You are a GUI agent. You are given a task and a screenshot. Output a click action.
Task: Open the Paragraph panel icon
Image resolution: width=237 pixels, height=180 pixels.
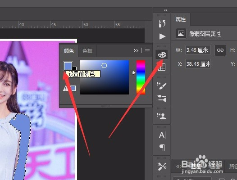pyautogui.click(x=162, y=148)
